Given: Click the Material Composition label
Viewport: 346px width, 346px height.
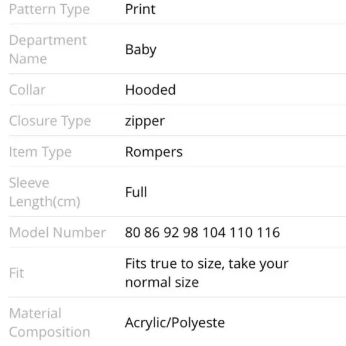Looking at the screenshot, I should point(50,323).
